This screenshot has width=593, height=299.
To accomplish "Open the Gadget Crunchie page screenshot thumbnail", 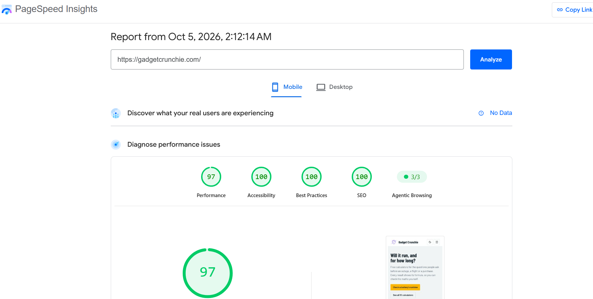I will point(415,268).
